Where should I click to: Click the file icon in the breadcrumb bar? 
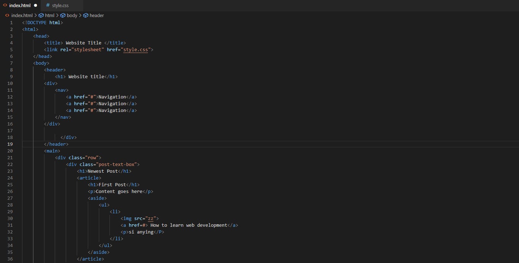point(7,15)
